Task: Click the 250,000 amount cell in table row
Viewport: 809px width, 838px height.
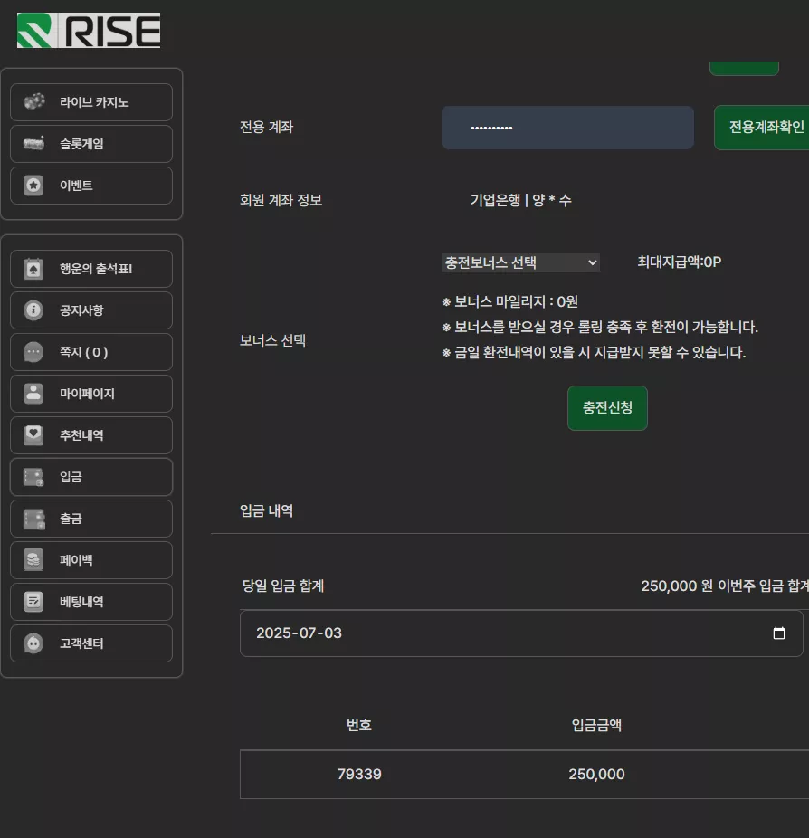Action: (x=596, y=774)
